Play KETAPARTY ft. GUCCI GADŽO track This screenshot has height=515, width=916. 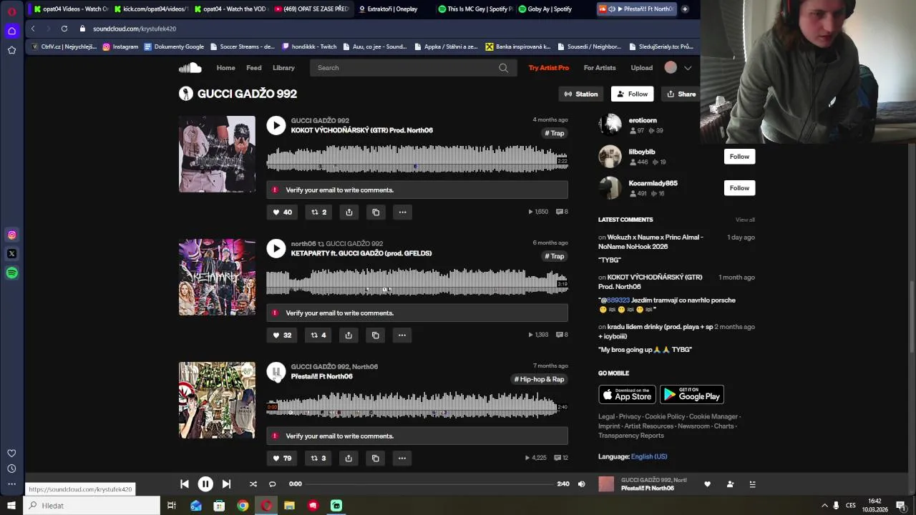[276, 248]
